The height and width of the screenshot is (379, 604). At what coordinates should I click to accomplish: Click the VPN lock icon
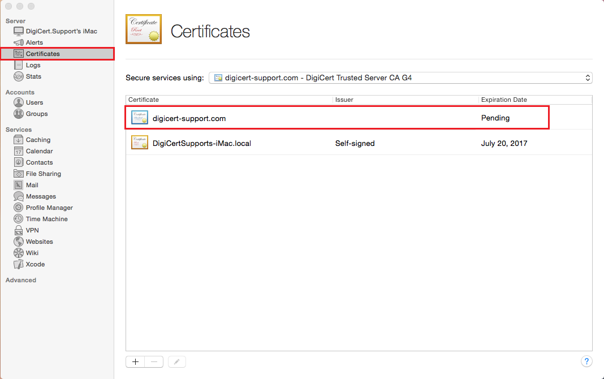pyautogui.click(x=19, y=230)
